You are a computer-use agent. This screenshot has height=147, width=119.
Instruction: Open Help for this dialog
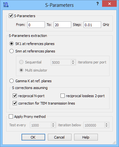click(x=86, y=137)
